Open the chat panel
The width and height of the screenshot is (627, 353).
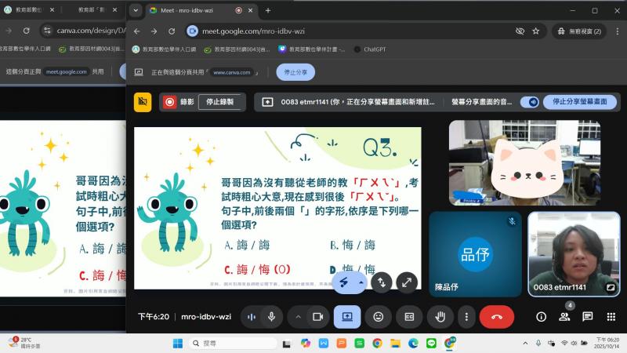587,317
